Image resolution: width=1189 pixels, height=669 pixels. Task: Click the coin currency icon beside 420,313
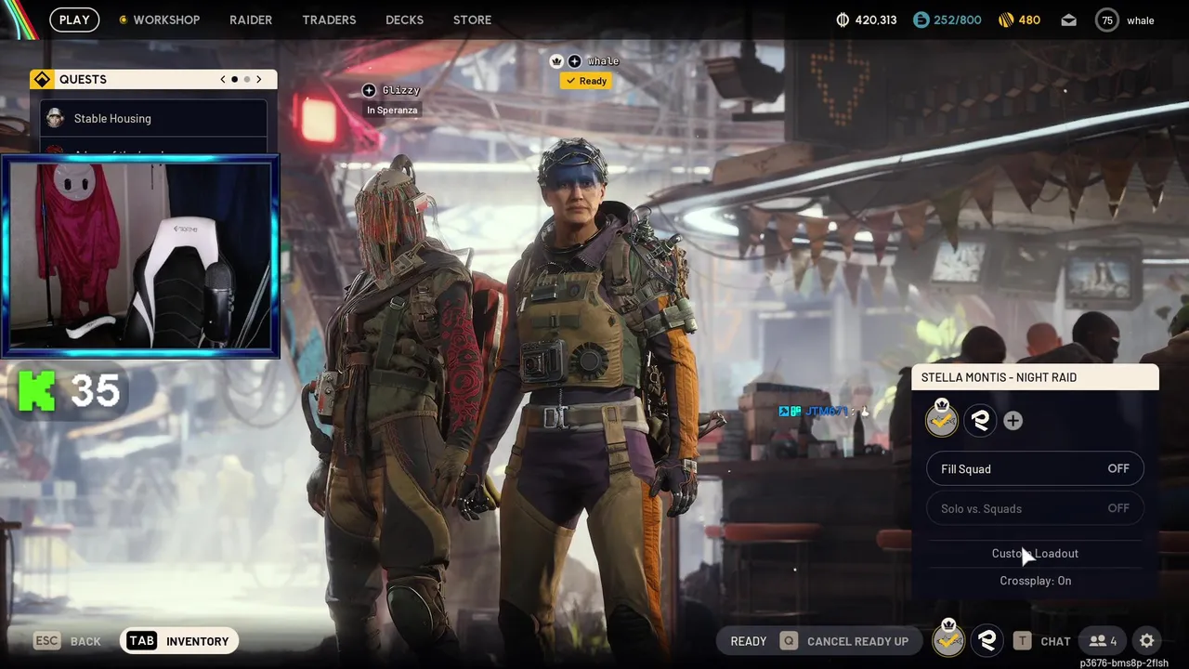tap(843, 20)
